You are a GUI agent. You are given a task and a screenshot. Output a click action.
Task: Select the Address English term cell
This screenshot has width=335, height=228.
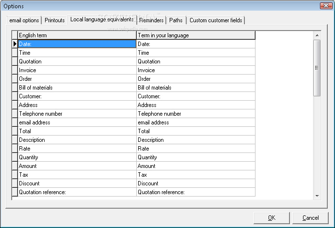[x=77, y=105]
